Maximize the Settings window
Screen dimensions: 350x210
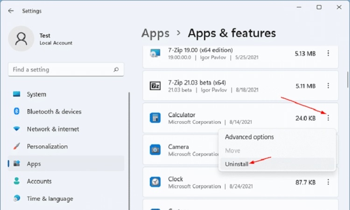click(x=319, y=7)
